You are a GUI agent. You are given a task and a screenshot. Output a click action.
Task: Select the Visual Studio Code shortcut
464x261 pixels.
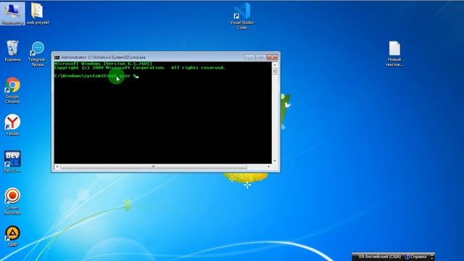[241, 16]
